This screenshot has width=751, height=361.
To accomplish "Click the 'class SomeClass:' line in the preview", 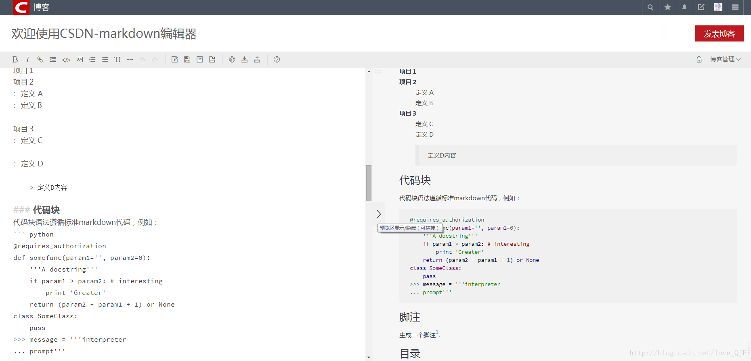I will point(435,268).
